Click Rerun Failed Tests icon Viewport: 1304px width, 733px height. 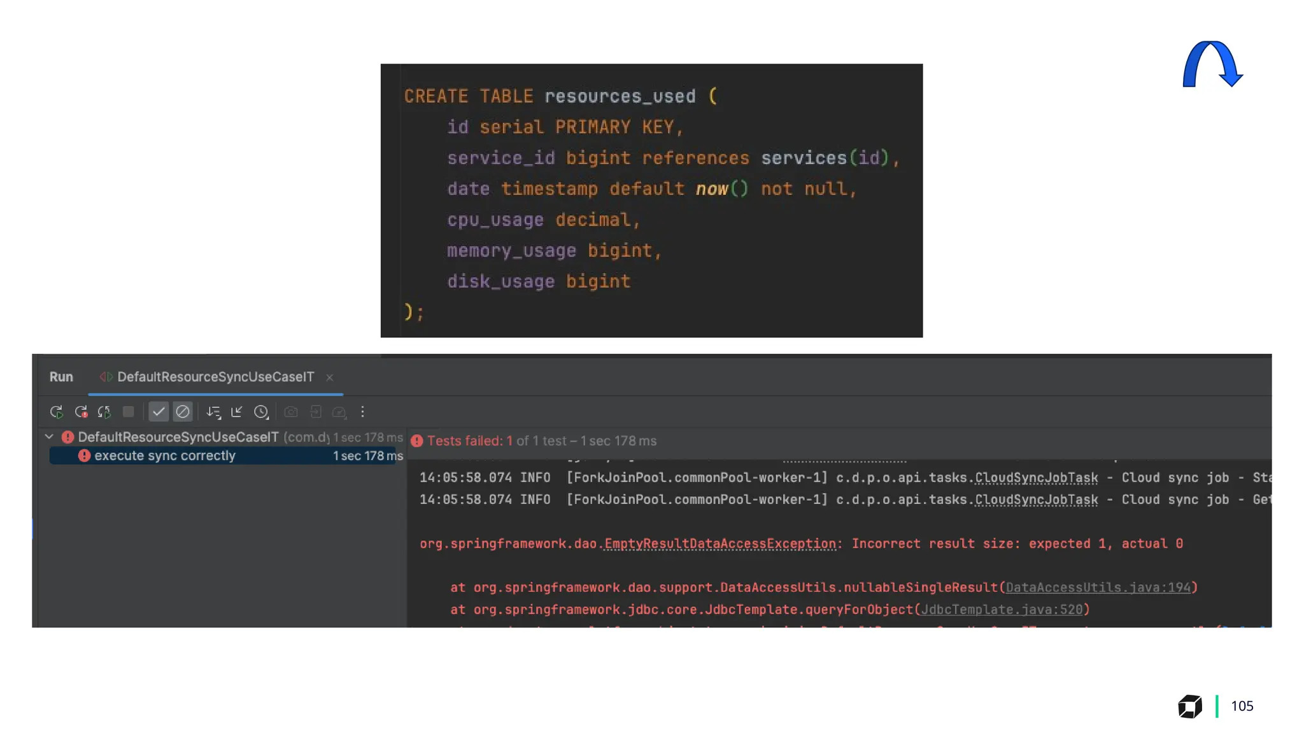pos(81,412)
